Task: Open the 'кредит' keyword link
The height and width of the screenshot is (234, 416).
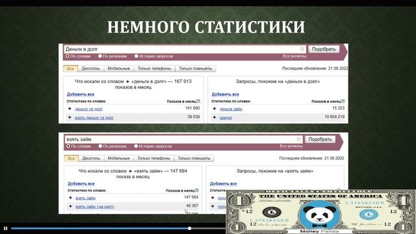Action: tap(226, 118)
